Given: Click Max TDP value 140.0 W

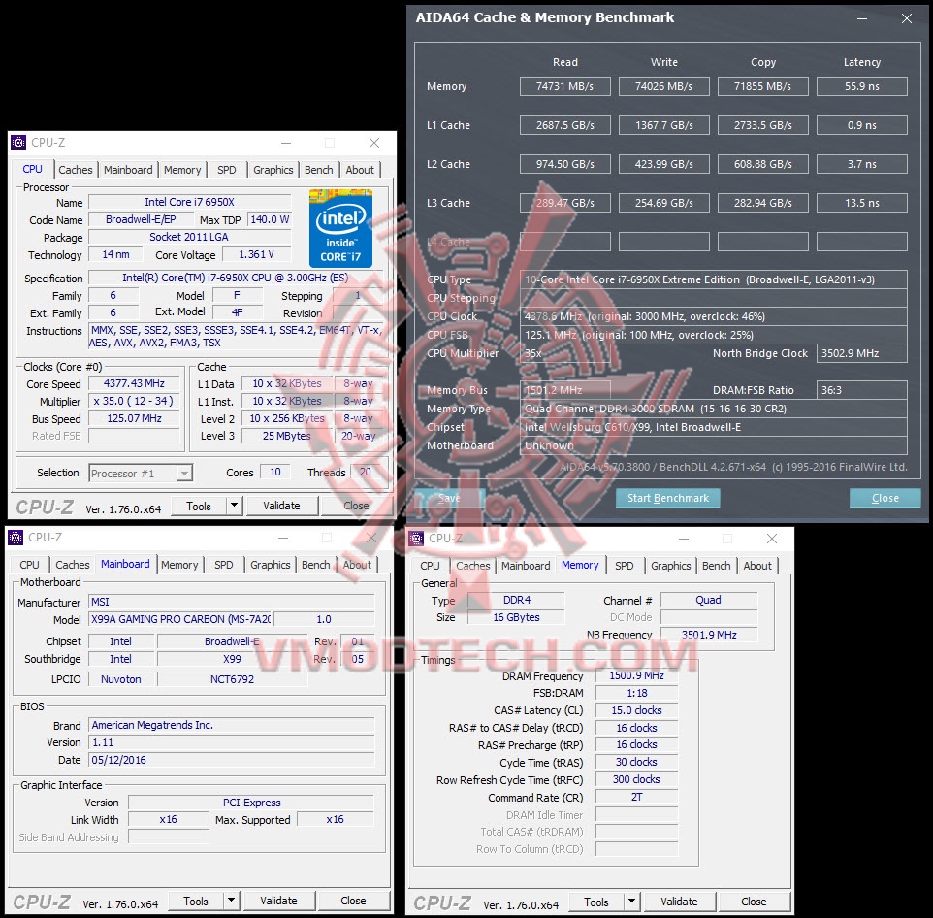Looking at the screenshot, I should click(x=270, y=219).
